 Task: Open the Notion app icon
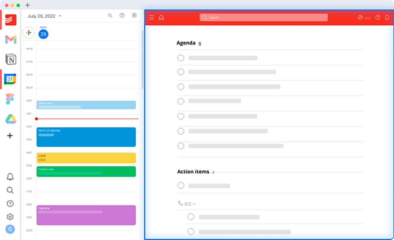pyautogui.click(x=11, y=59)
